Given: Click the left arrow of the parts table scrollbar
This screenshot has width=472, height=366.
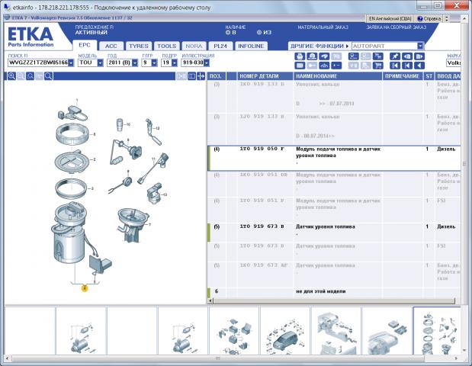Looking at the screenshot, I should pos(210,300).
